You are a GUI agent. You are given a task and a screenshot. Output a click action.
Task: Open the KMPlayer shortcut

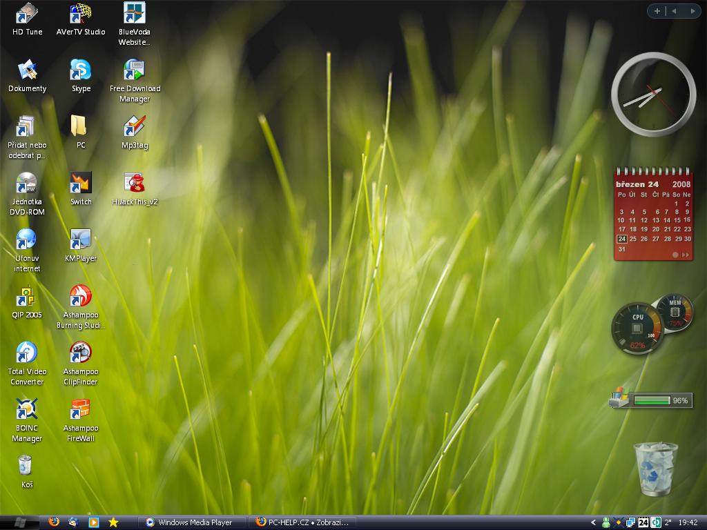tap(81, 240)
